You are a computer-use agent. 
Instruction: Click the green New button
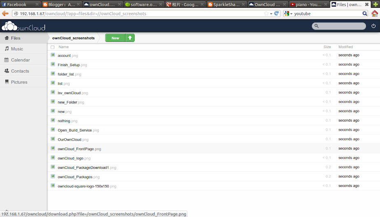(x=115, y=38)
